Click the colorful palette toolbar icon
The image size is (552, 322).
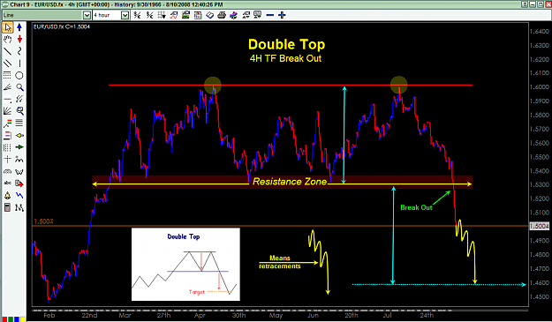234,15
